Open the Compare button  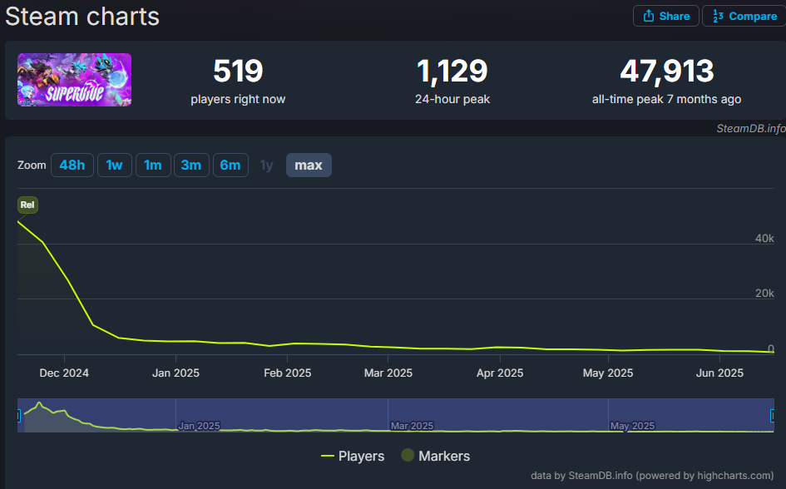click(745, 16)
